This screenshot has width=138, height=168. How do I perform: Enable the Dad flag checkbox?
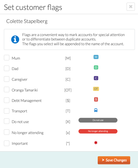6,68
